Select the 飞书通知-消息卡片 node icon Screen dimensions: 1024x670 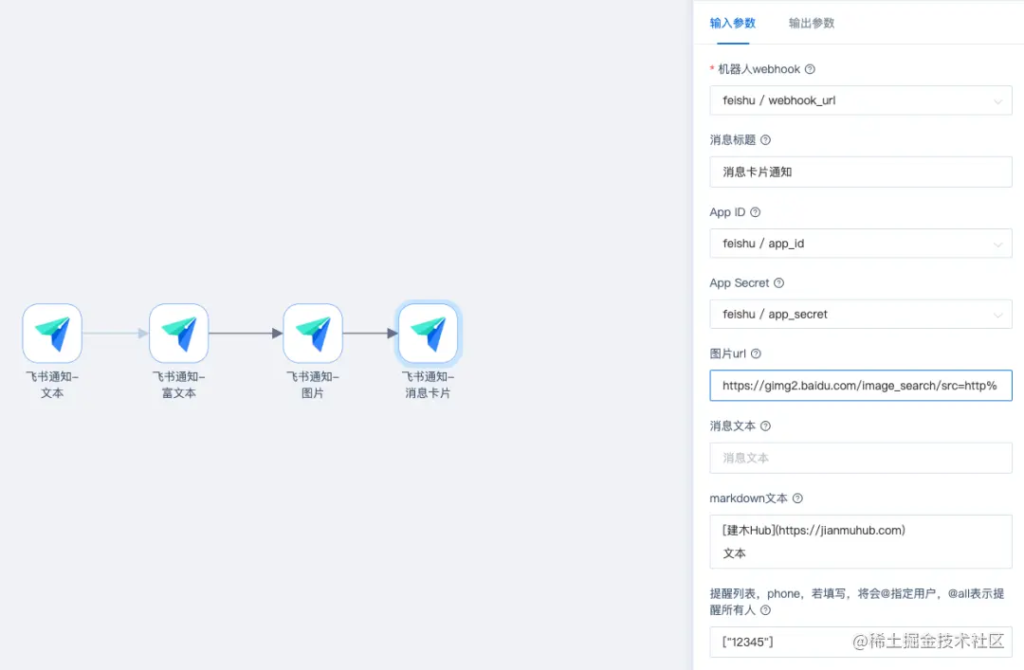pyautogui.click(x=428, y=333)
